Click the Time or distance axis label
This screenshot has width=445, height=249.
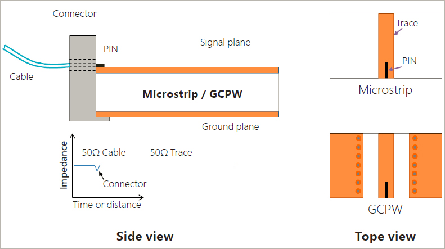107,205
